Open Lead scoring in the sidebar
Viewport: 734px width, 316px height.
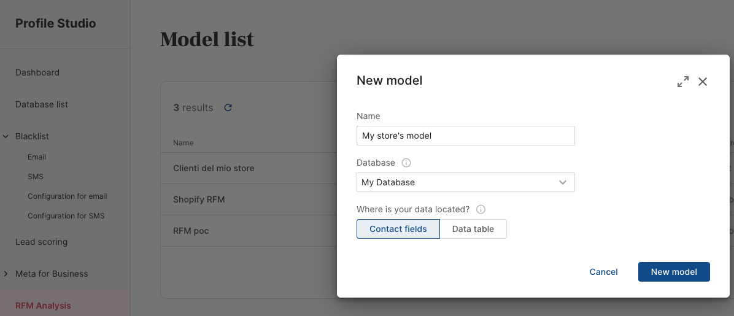[x=41, y=242]
